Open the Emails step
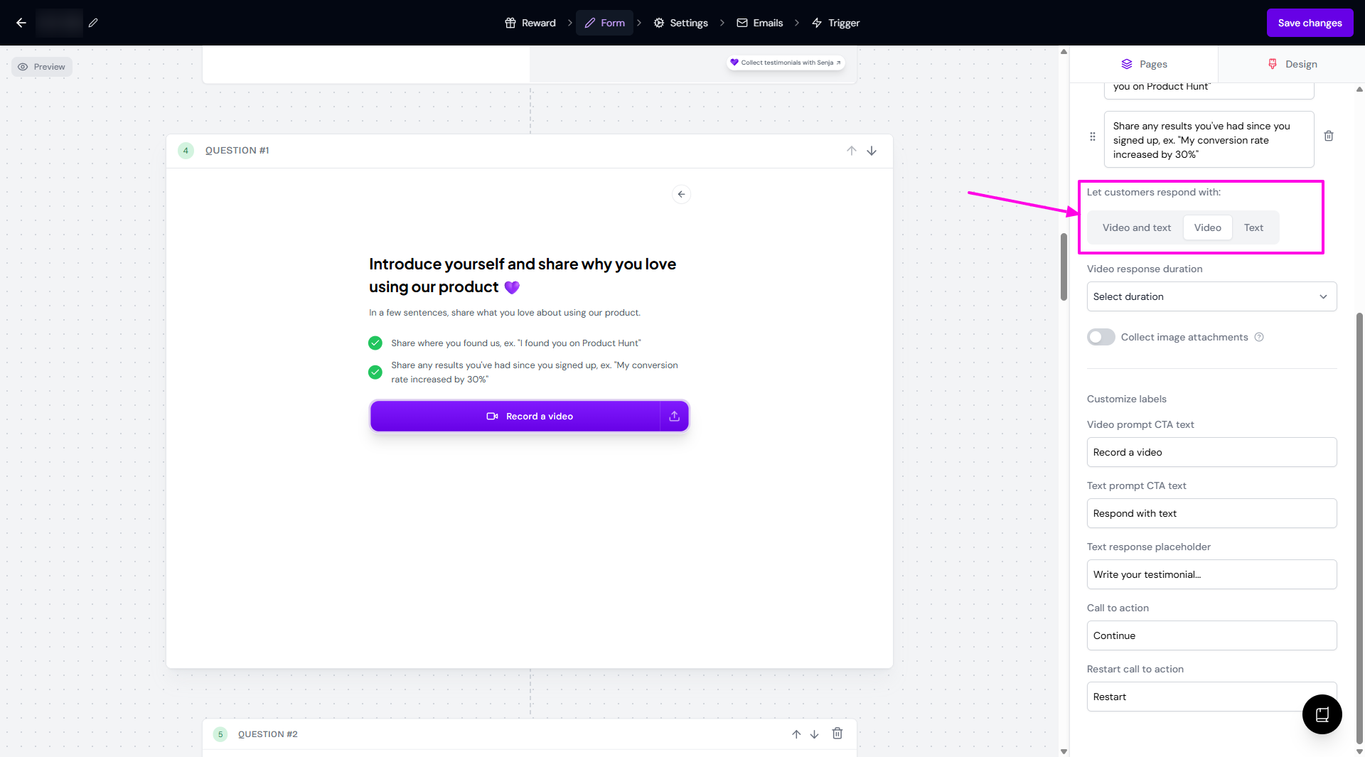This screenshot has width=1365, height=757. [x=760, y=23]
